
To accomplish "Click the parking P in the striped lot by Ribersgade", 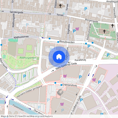I will pos(25,76).
